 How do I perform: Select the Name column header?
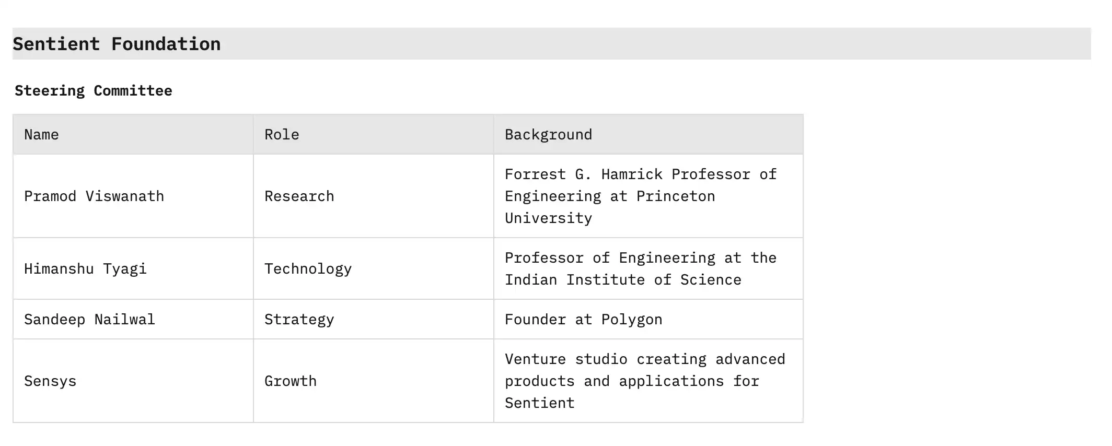click(41, 135)
